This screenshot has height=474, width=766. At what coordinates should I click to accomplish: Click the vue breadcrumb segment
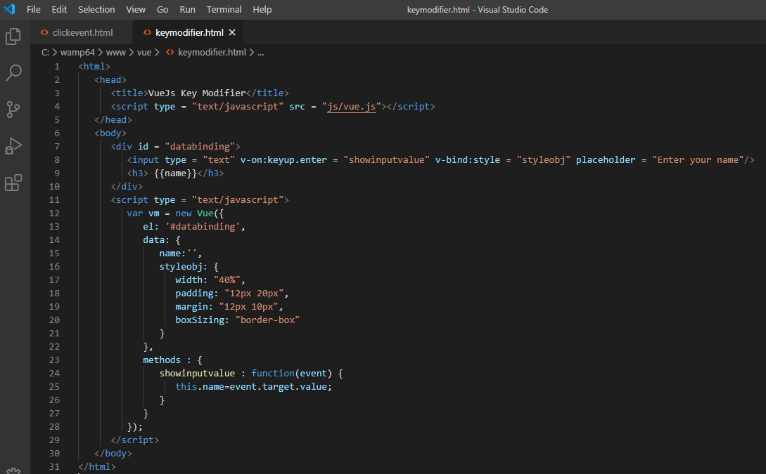(x=144, y=52)
